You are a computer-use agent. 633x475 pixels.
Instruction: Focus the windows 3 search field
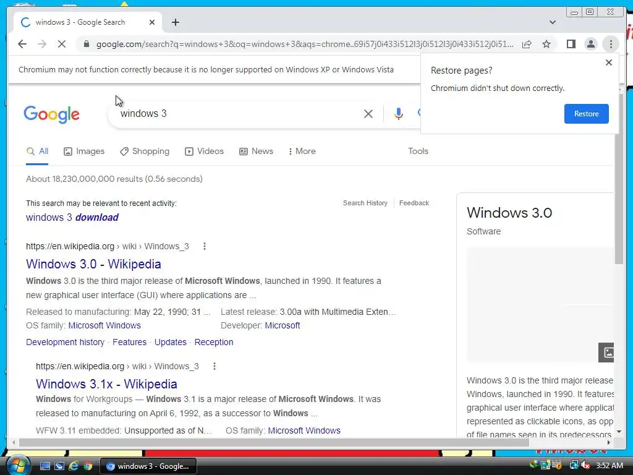tap(238, 114)
